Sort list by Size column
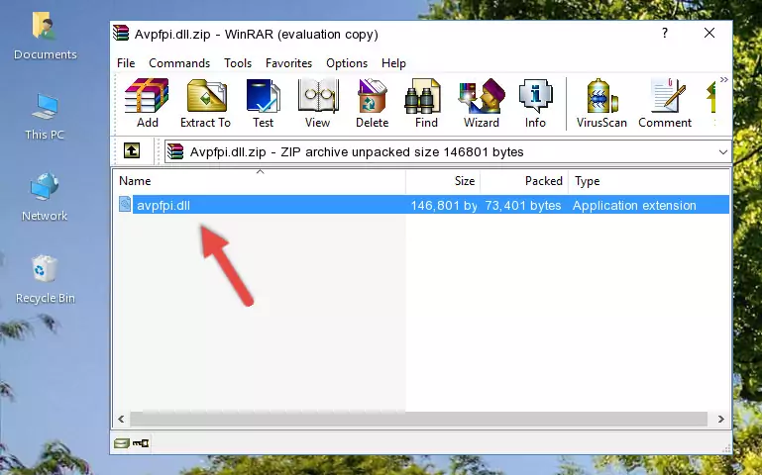Image resolution: width=762 pixels, height=475 pixels. click(x=443, y=181)
